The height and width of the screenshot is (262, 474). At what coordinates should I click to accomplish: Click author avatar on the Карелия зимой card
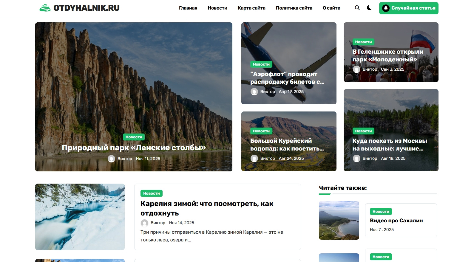click(x=144, y=223)
